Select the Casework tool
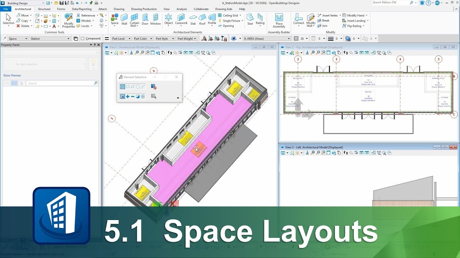460x258 pixels. coord(181,19)
